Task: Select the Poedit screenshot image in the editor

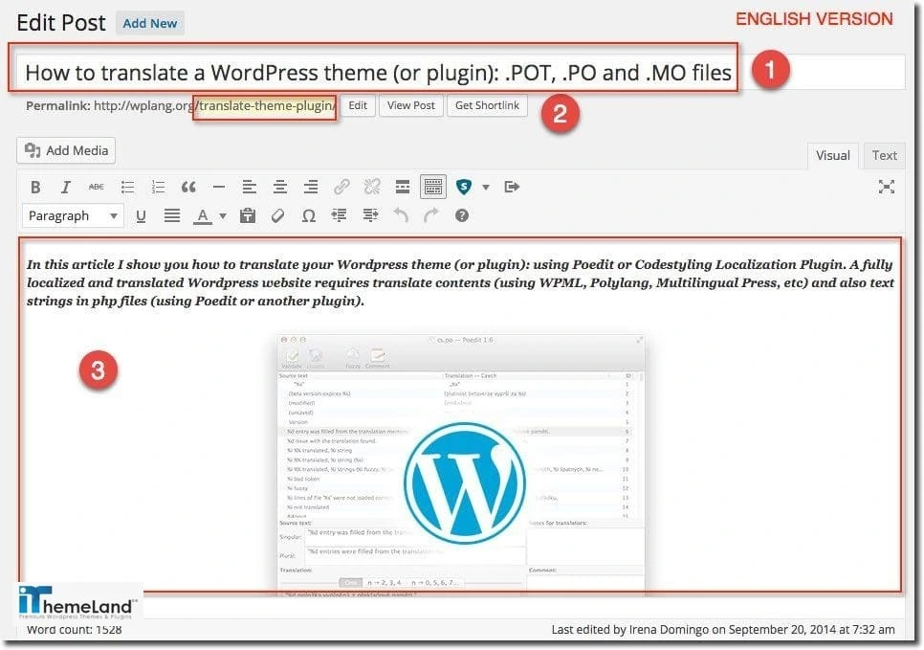Action: (461, 463)
